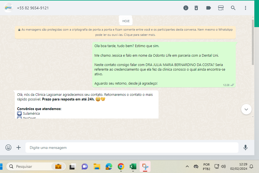
Task: Click the Pesquisar taskbar search box
Action: point(36,166)
